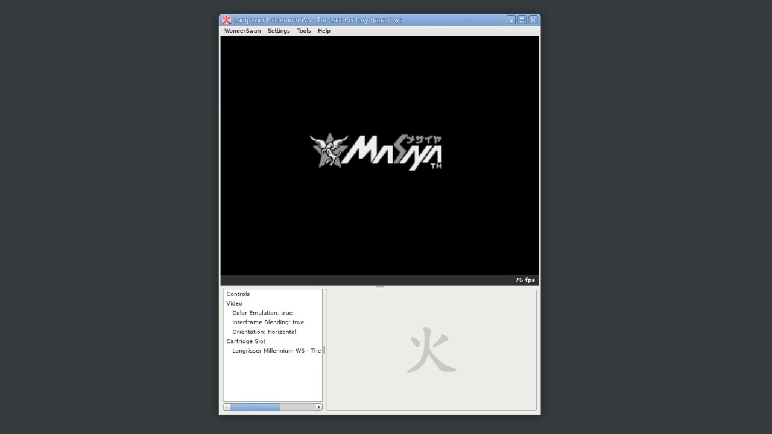
Task: Close the emulator window
Action: 533,20
